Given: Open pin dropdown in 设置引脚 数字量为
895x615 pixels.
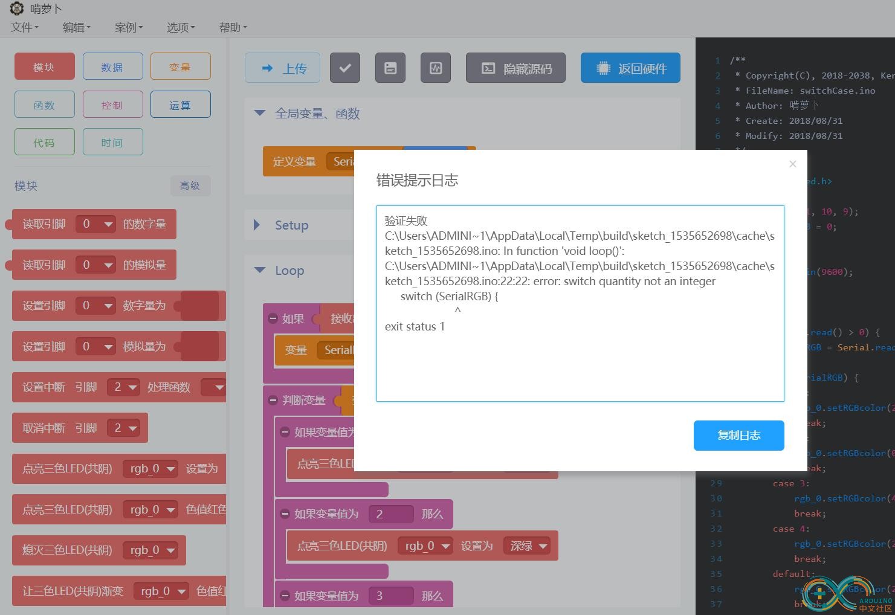Looking at the screenshot, I should point(96,306).
